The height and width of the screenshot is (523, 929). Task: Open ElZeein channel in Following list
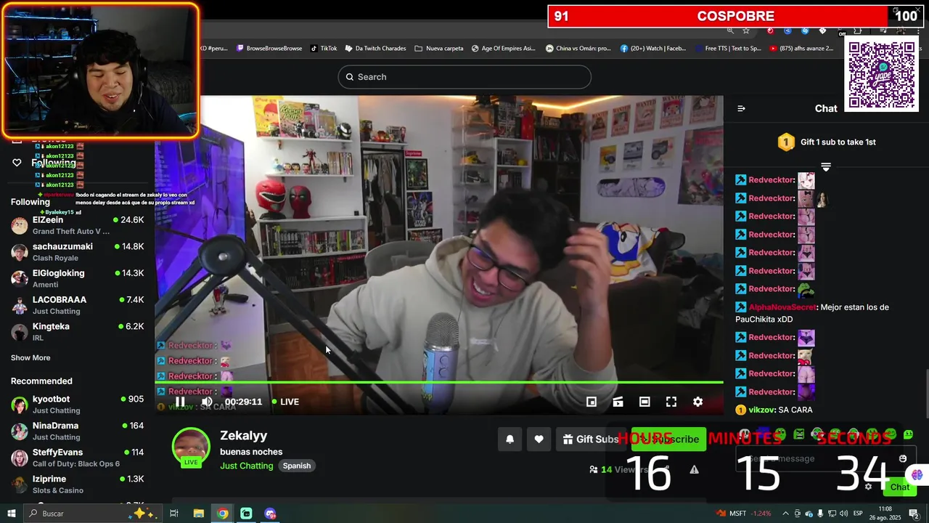click(77, 225)
